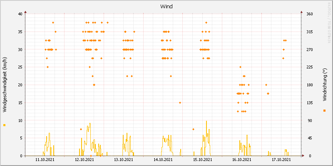Click the Windrichtung (°) axis label
The height and width of the screenshot is (166, 333).
(x=325, y=85)
